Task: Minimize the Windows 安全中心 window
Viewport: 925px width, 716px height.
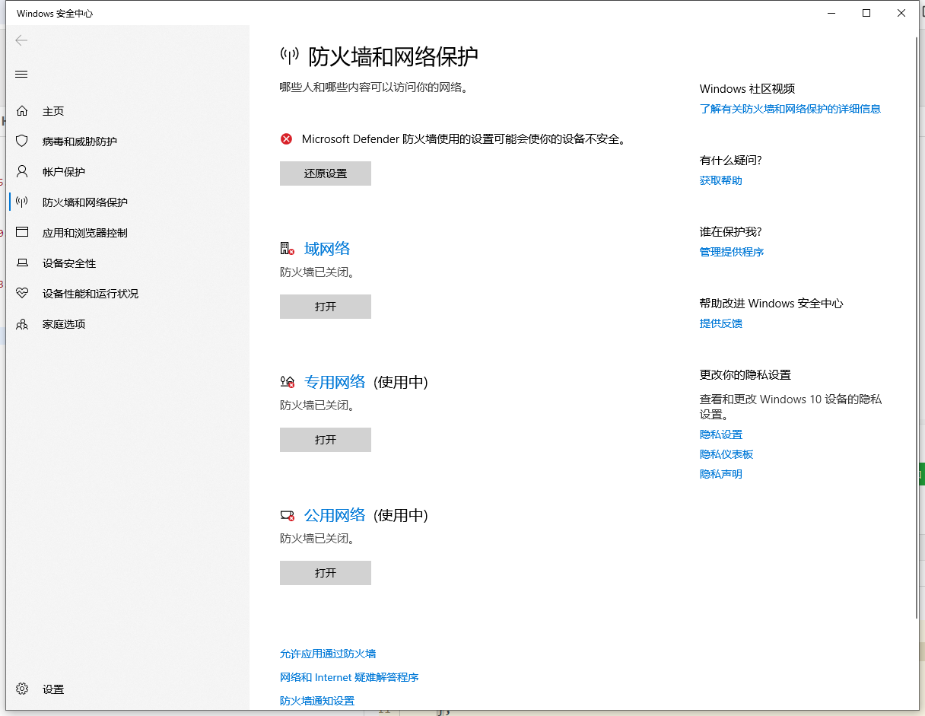Action: (x=831, y=13)
